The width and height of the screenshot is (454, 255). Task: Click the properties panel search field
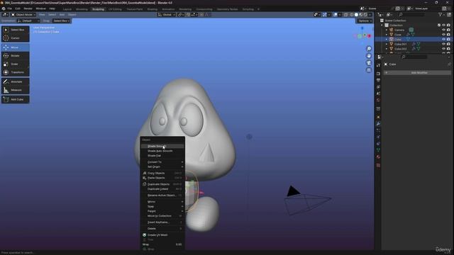(x=414, y=57)
